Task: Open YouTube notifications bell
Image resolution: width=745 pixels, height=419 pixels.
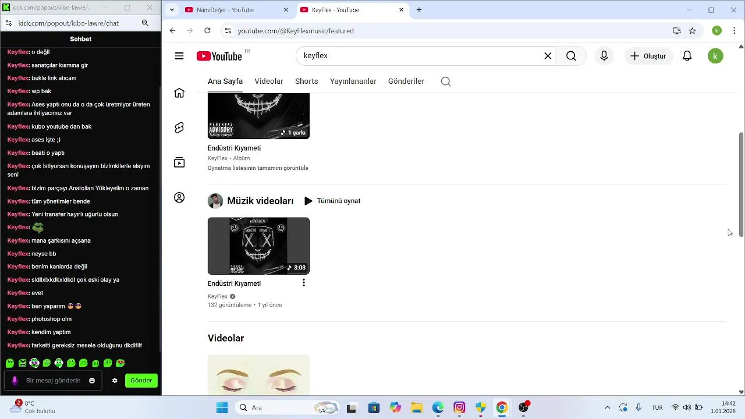Action: pyautogui.click(x=687, y=56)
